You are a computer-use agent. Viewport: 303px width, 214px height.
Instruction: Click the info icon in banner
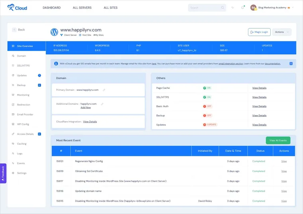[x=56, y=63]
